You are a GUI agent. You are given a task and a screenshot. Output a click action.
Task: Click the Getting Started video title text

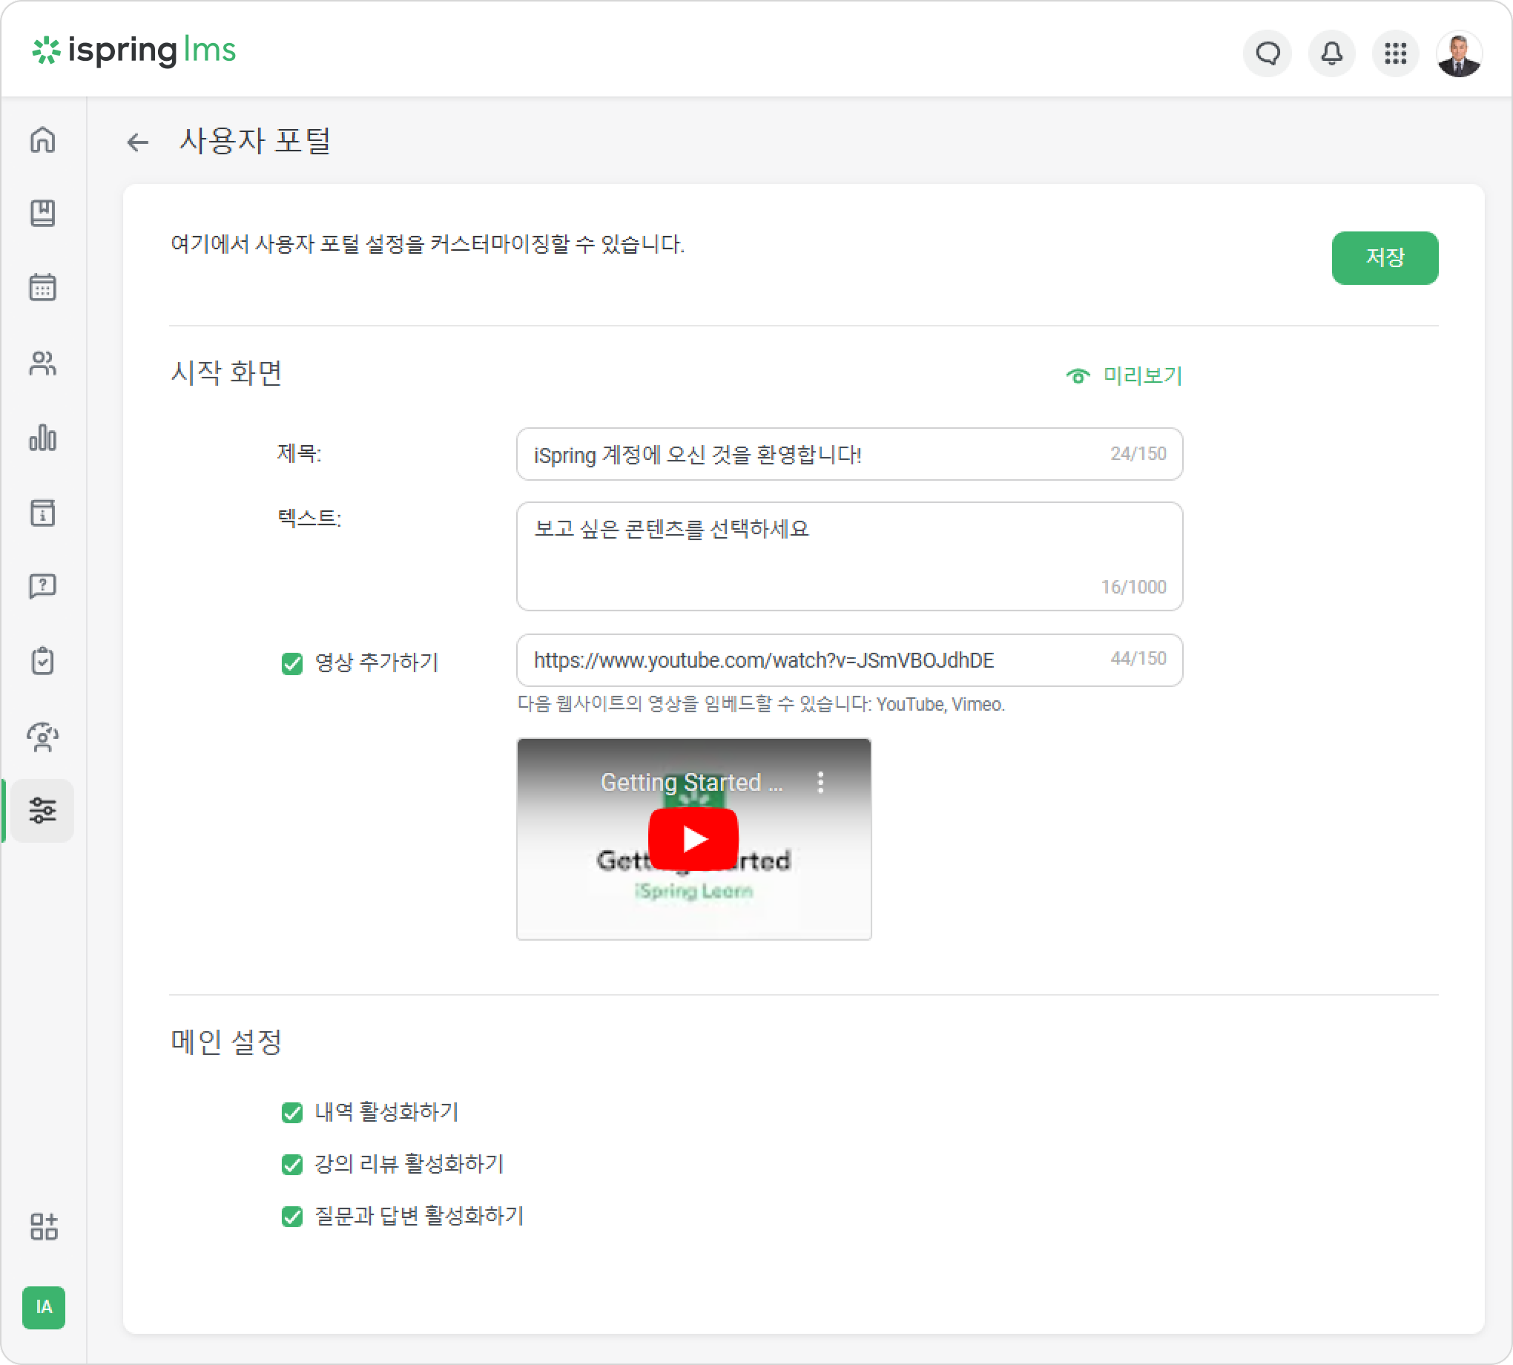(691, 782)
